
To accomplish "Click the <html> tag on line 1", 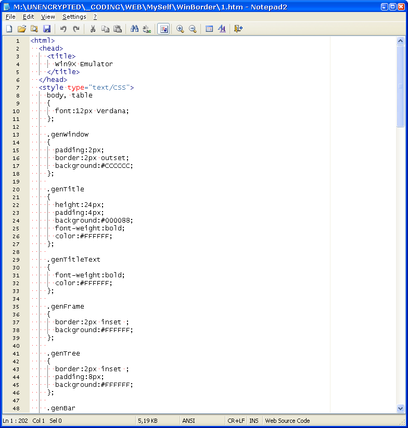I will 43,41.
